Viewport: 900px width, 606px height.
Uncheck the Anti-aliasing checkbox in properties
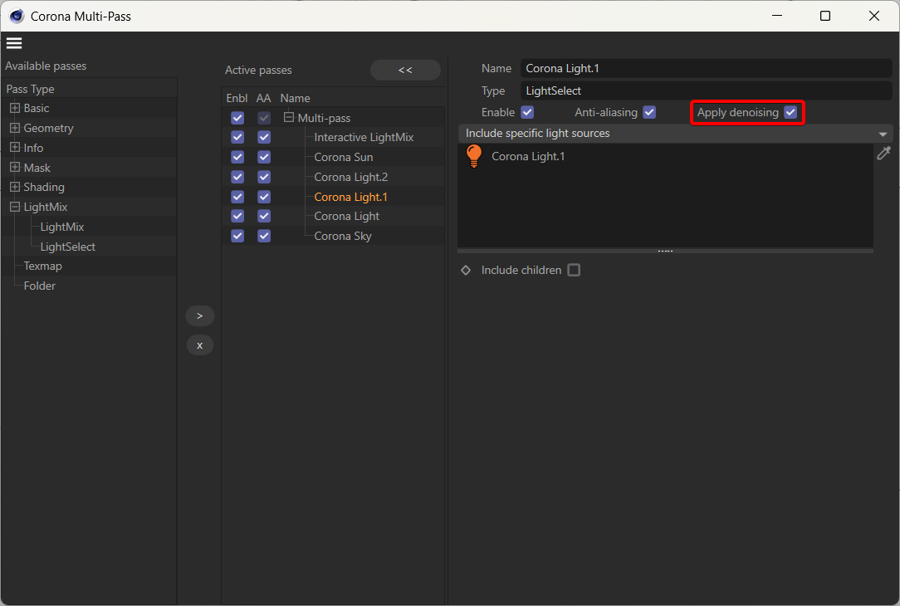(x=649, y=112)
